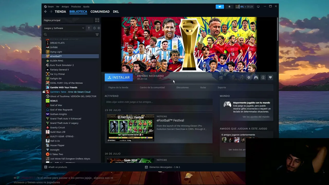Show eFootball game information icon

(263, 77)
